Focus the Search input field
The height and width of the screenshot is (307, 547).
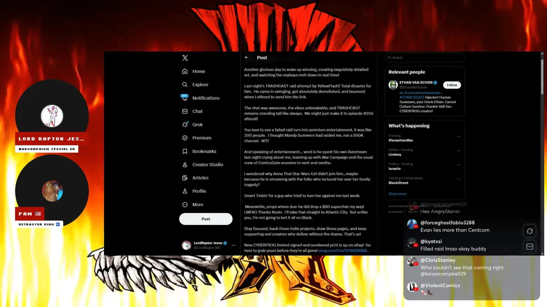click(x=425, y=58)
